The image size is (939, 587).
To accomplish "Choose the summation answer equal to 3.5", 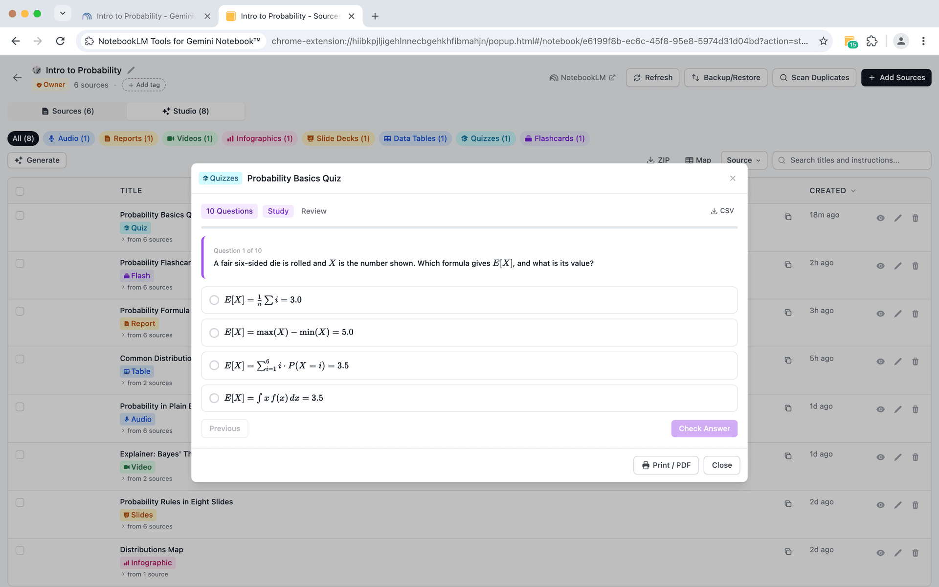I will pyautogui.click(x=469, y=365).
